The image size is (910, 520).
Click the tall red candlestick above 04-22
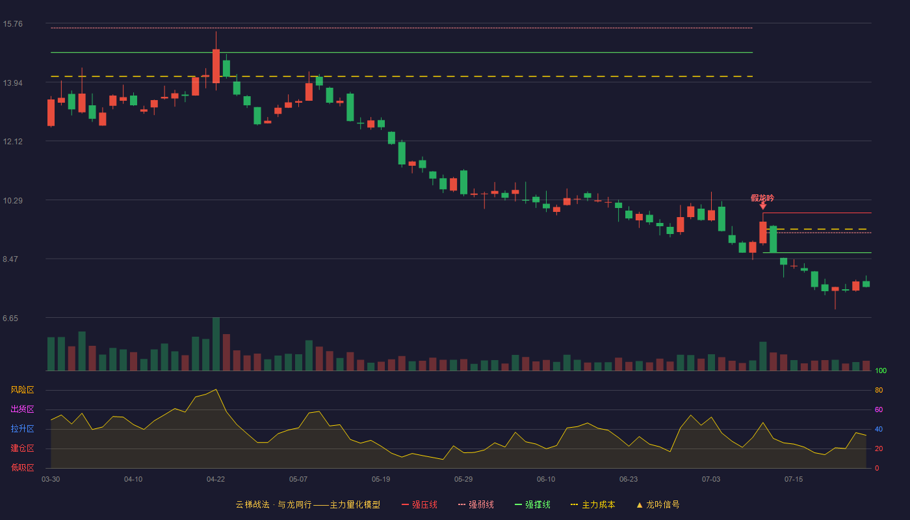216,66
